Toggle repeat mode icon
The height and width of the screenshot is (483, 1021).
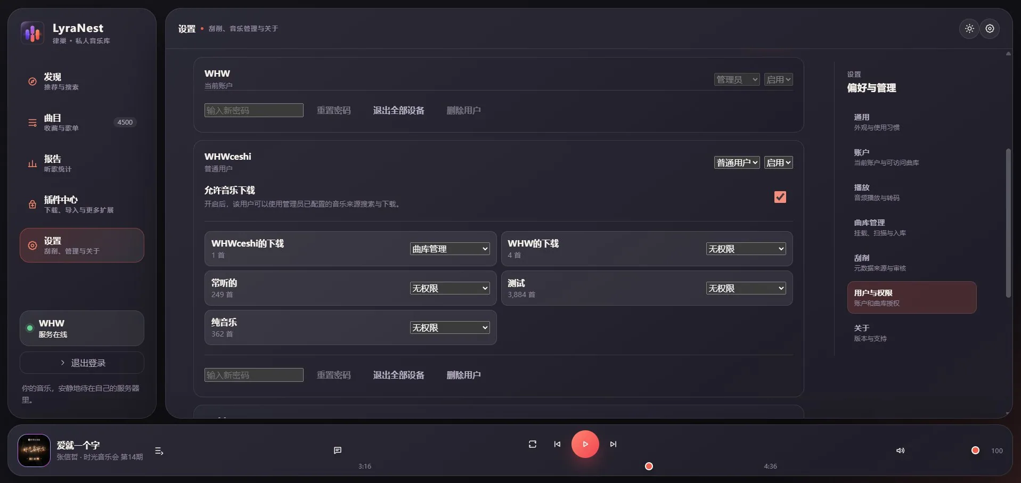532,444
